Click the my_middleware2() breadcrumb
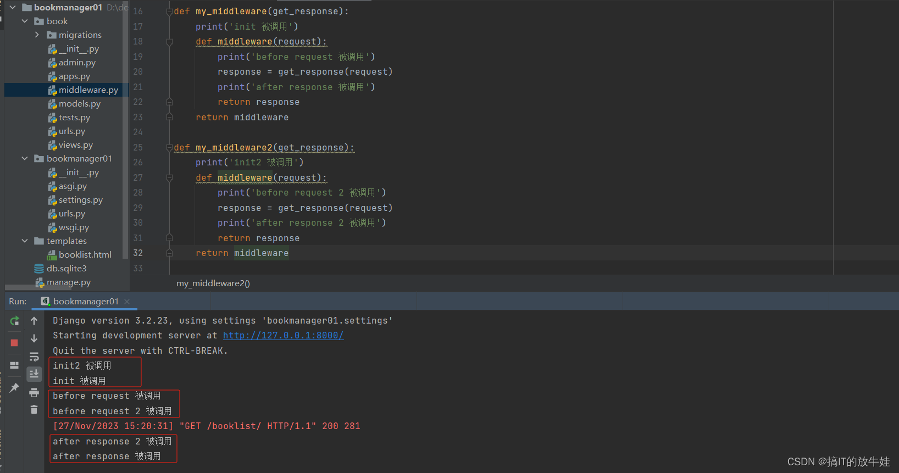The height and width of the screenshot is (473, 899). [213, 283]
